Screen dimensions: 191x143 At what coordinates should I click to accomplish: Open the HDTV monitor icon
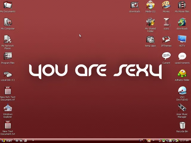point(182,41)
